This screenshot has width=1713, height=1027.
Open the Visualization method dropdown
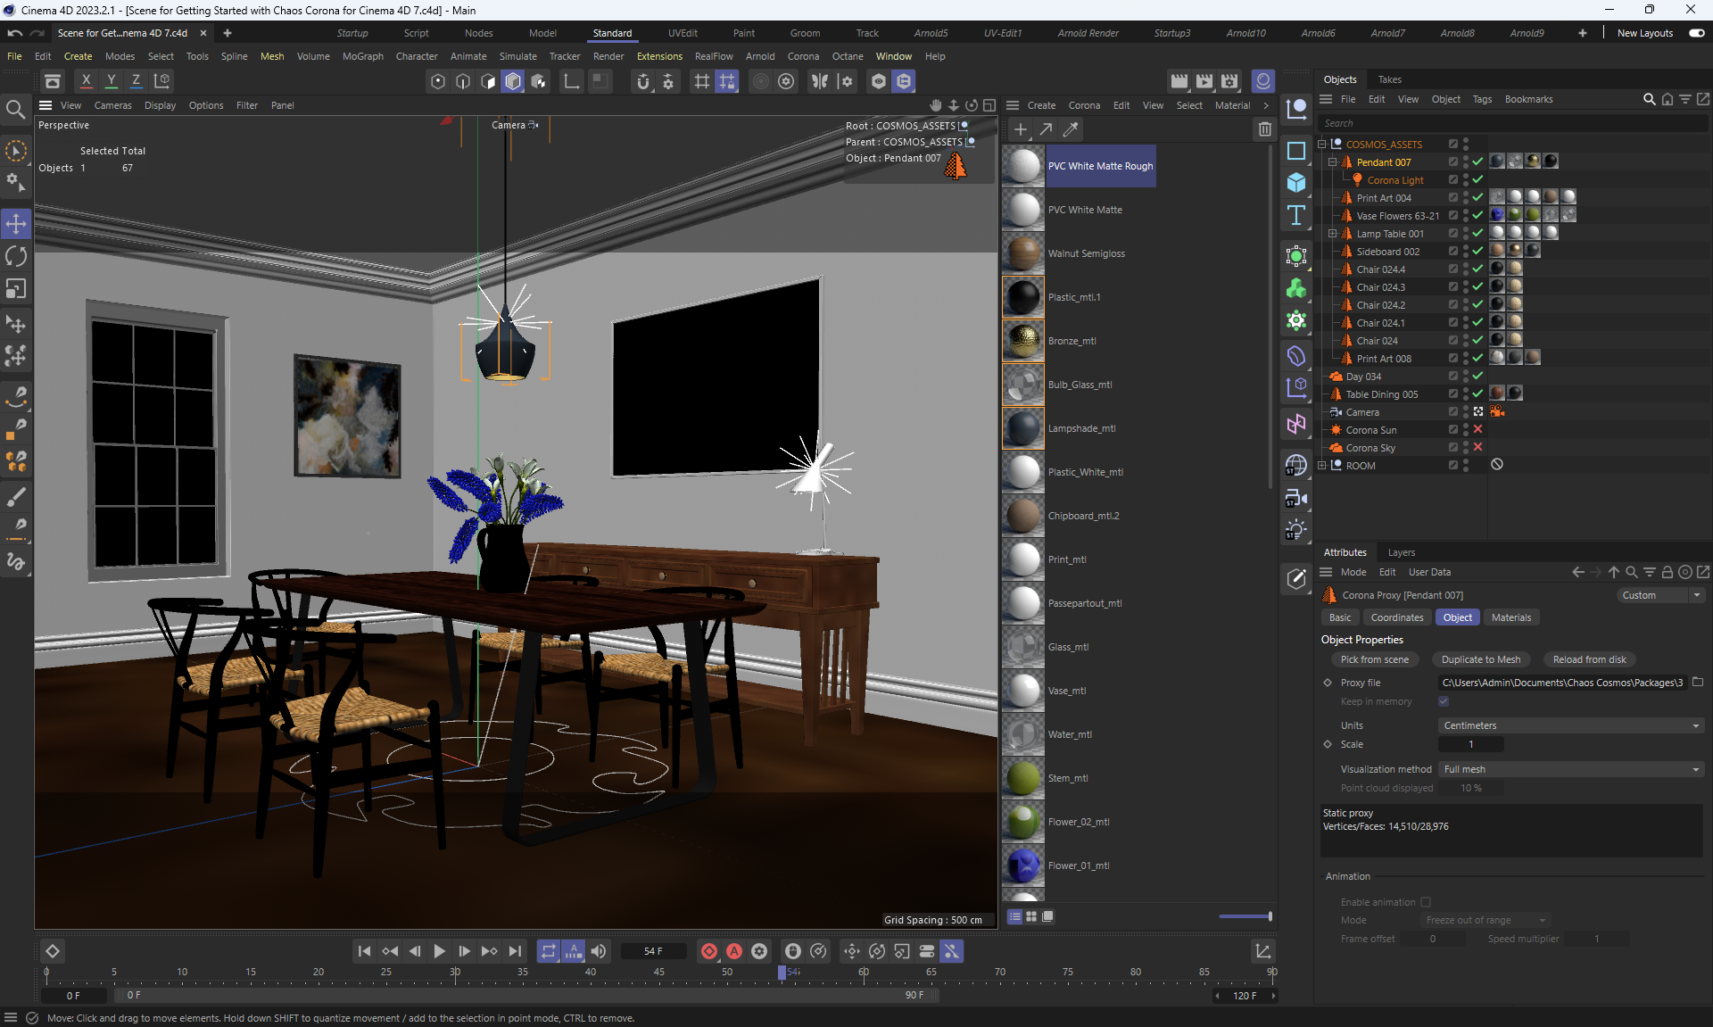pyautogui.click(x=1570, y=769)
